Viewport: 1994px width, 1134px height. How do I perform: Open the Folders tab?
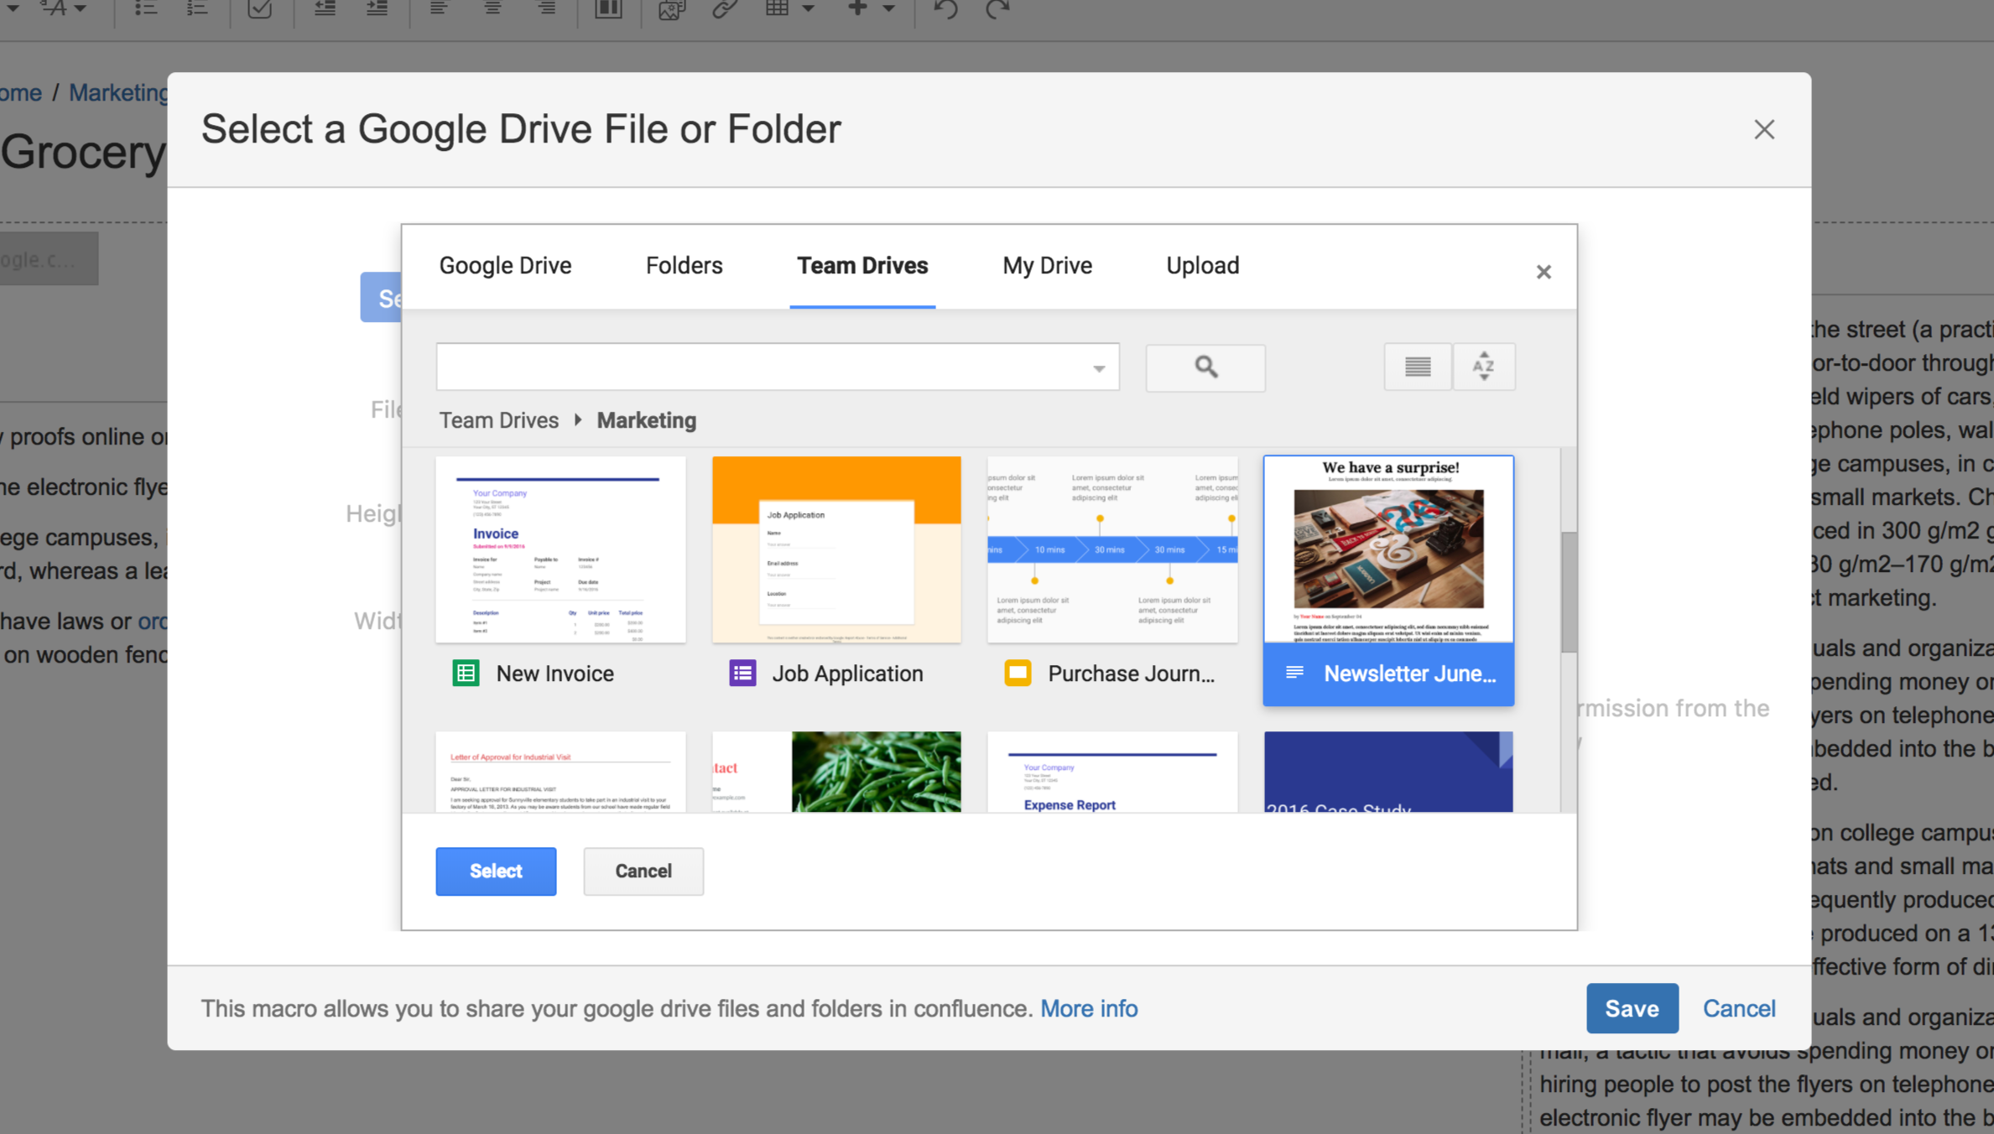684,265
